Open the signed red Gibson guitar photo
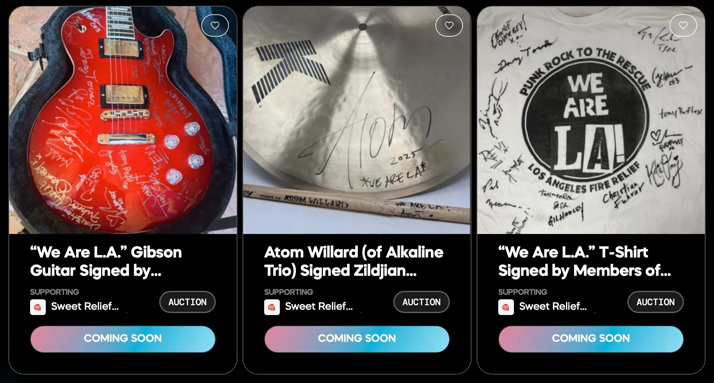 [x=123, y=120]
